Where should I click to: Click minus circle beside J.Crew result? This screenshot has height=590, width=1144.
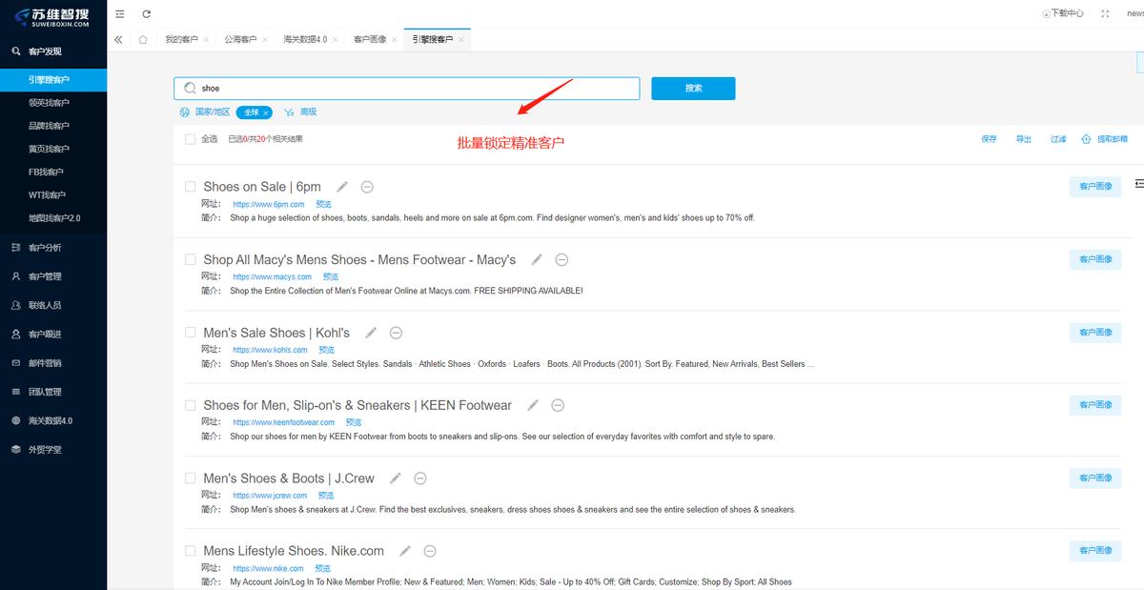coord(419,478)
